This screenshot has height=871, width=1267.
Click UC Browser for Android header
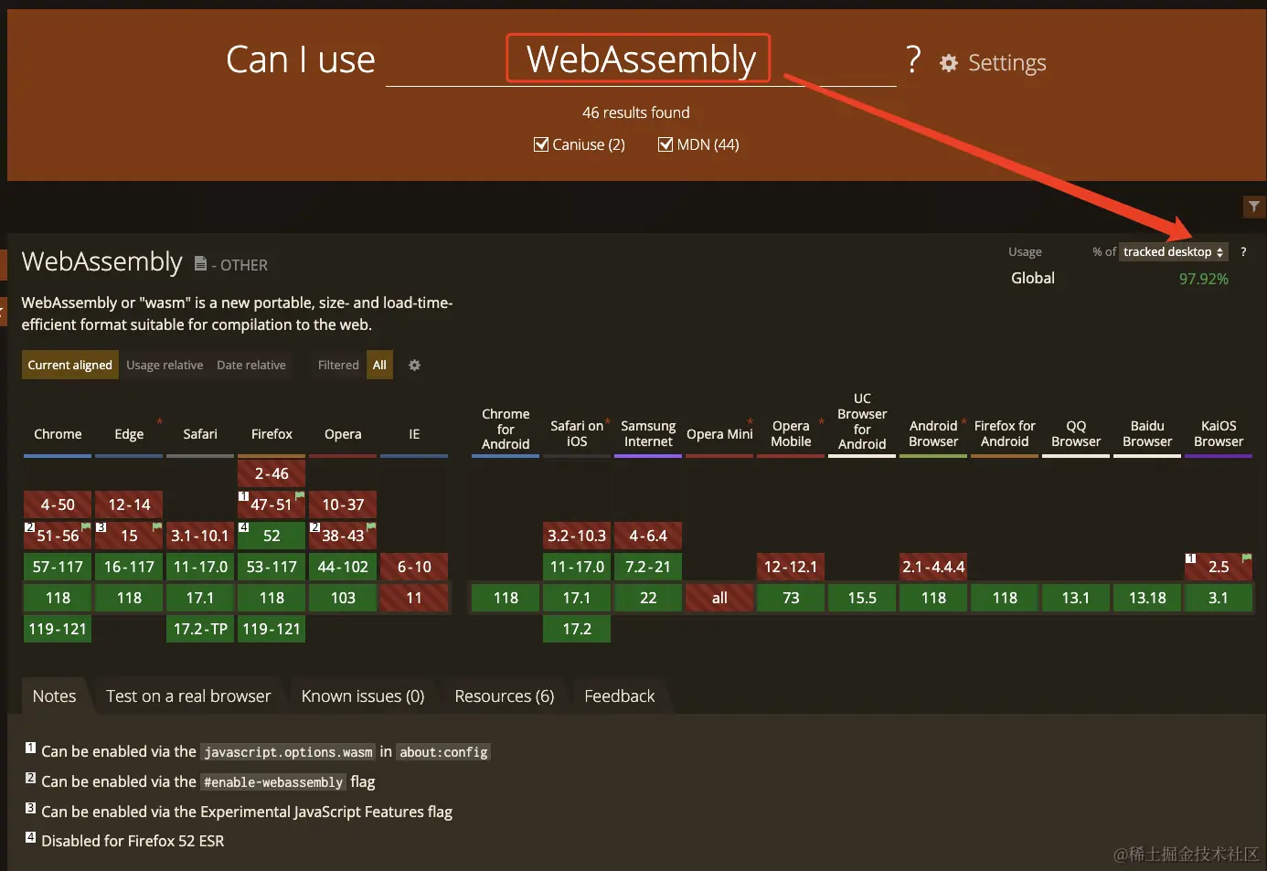pyautogui.click(x=862, y=422)
